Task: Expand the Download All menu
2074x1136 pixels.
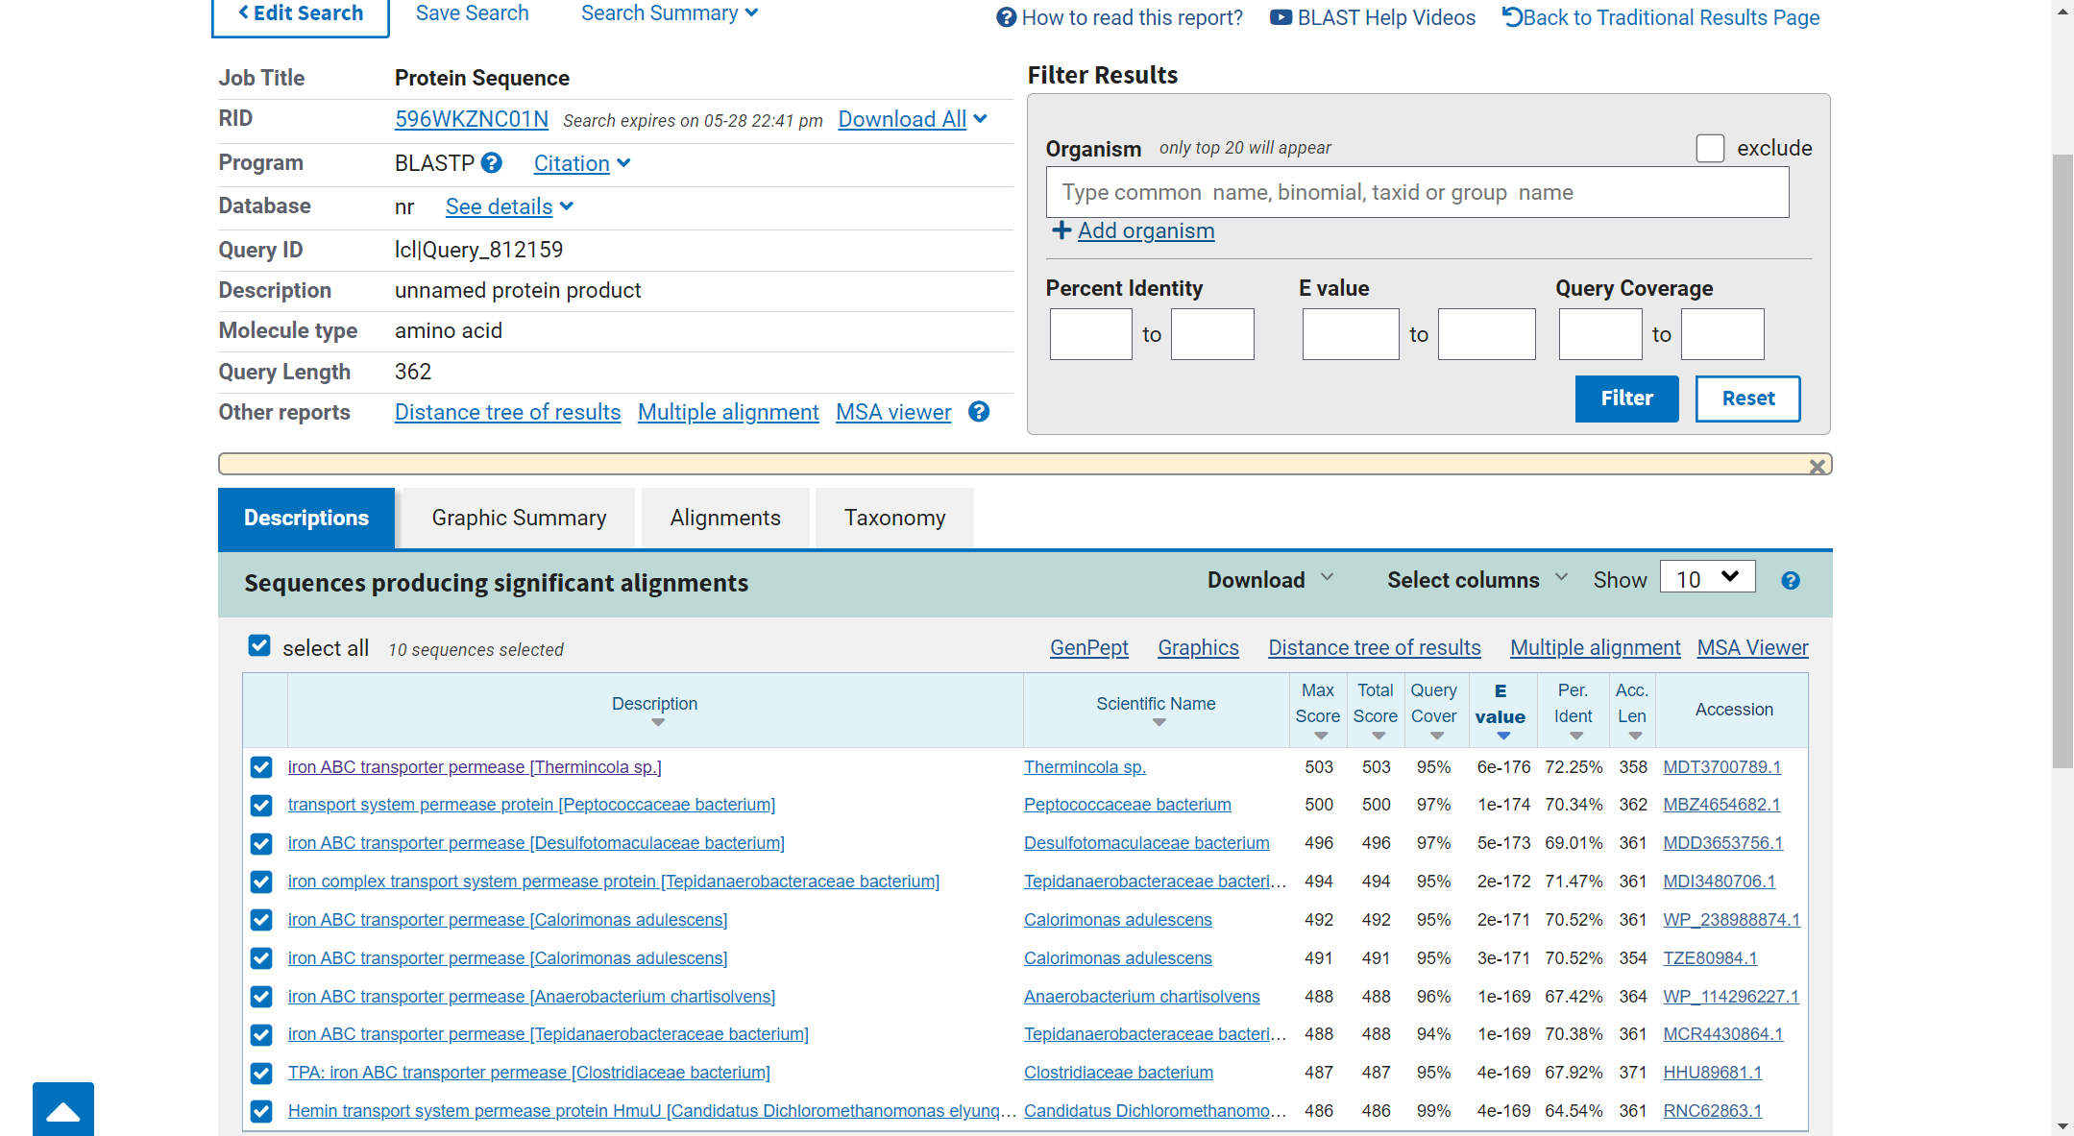Action: click(913, 119)
